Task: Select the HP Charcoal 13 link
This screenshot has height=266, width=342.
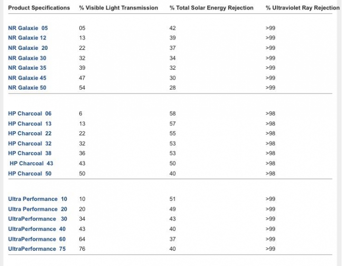Action: click(x=30, y=124)
